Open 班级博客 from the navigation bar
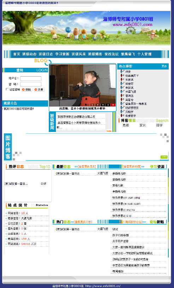 point(95,54)
